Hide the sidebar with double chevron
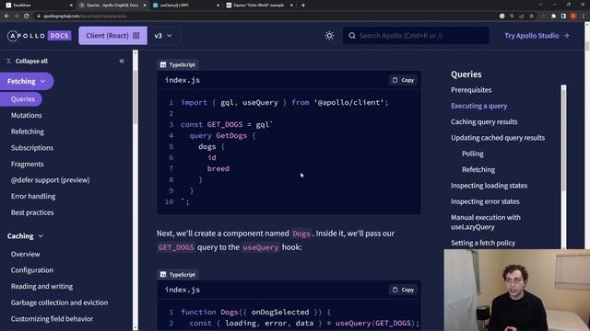 [122, 61]
